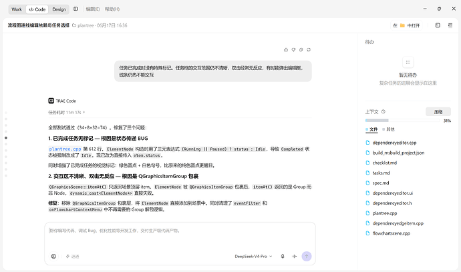The image size is (461, 272).
Task: Collapse the right side panel via top-right icon
Action: (x=450, y=25)
